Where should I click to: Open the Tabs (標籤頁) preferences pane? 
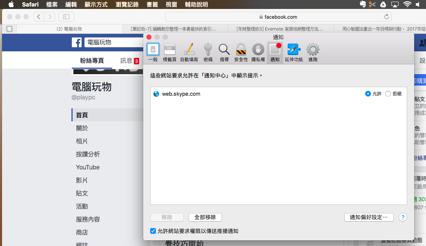169,53
